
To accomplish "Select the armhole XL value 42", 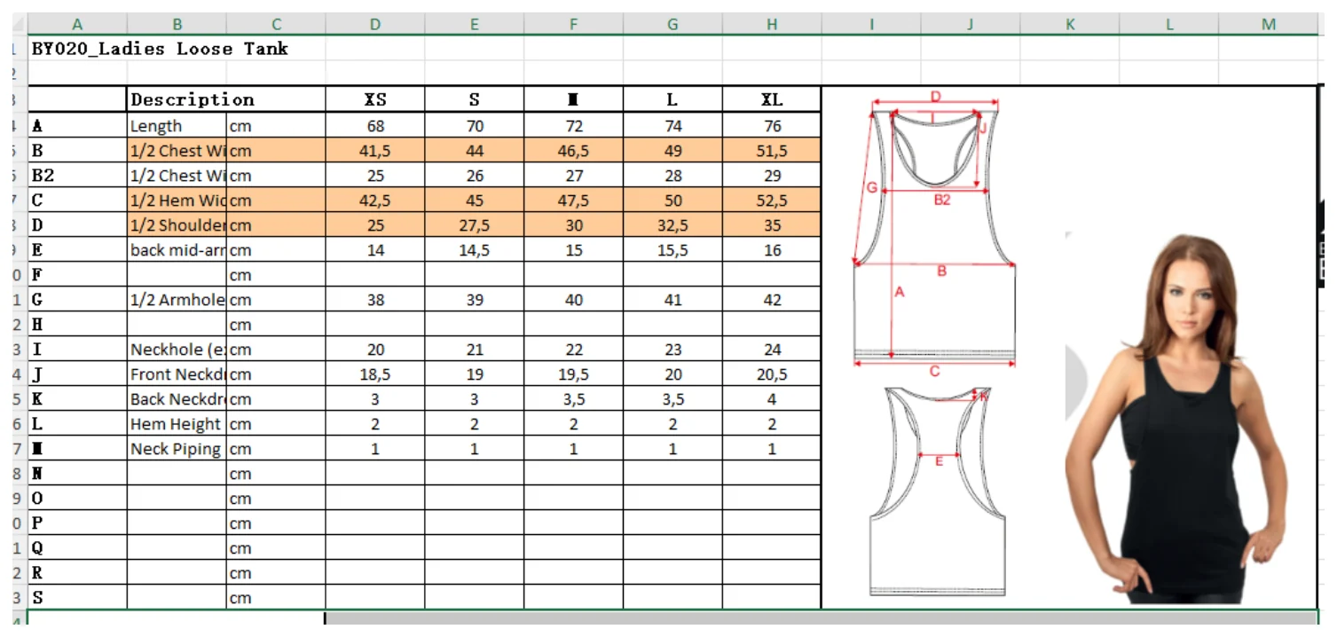I will tap(772, 300).
